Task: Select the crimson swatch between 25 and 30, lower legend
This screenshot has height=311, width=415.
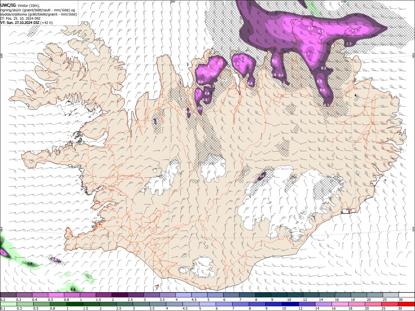Action: point(390,304)
